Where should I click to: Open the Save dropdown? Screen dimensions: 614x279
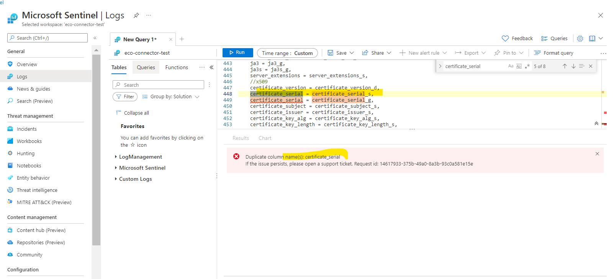(341, 53)
